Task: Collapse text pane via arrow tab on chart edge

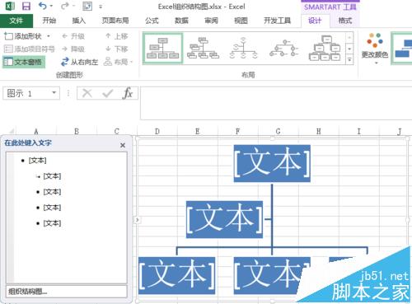Action: point(137,220)
